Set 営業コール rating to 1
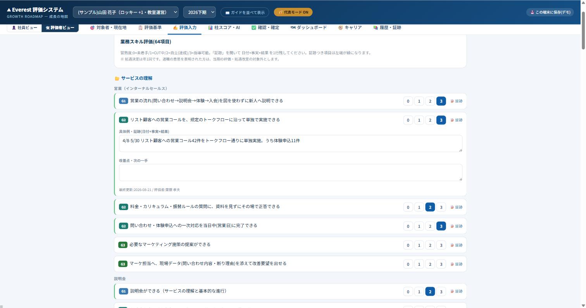This screenshot has height=308, width=586. pos(419,120)
